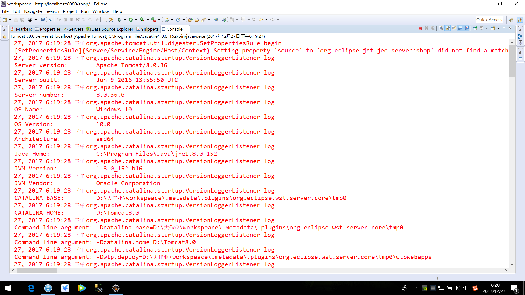
Task: Open the Search menu
Action: pos(52,11)
